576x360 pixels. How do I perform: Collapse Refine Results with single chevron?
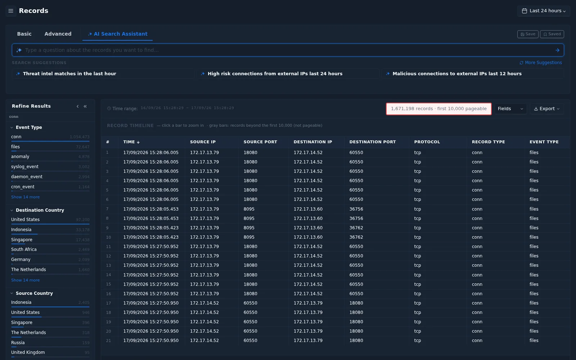point(77,106)
